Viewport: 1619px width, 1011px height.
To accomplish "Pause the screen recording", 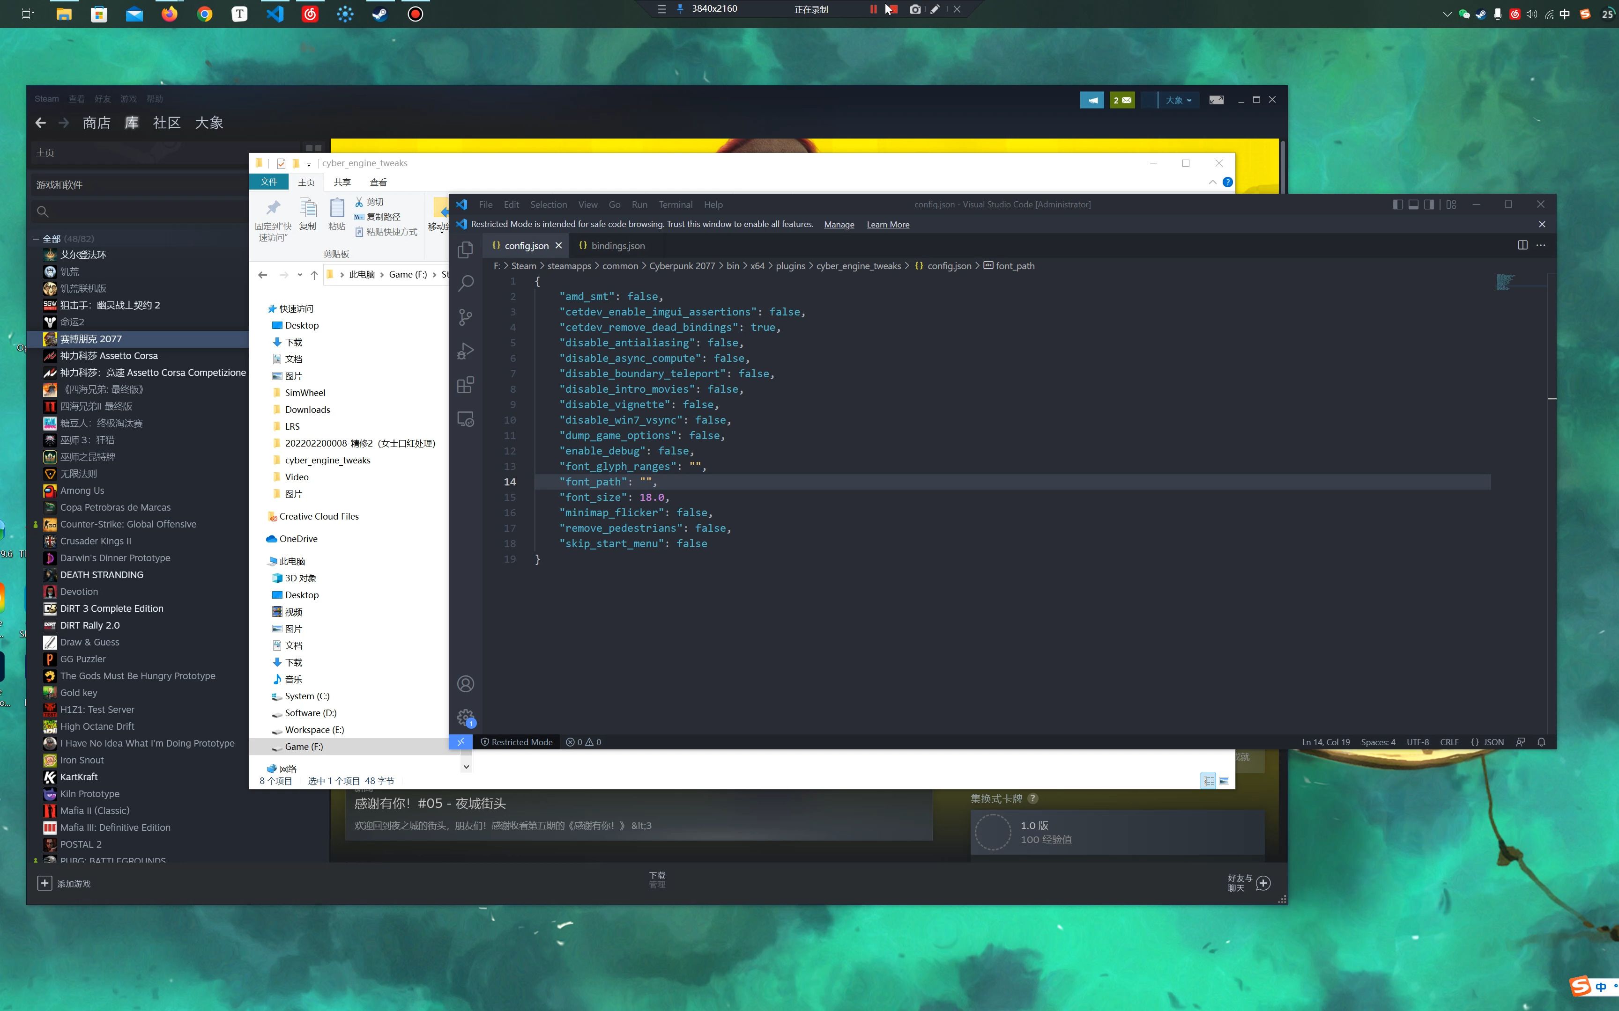I will click(x=873, y=9).
